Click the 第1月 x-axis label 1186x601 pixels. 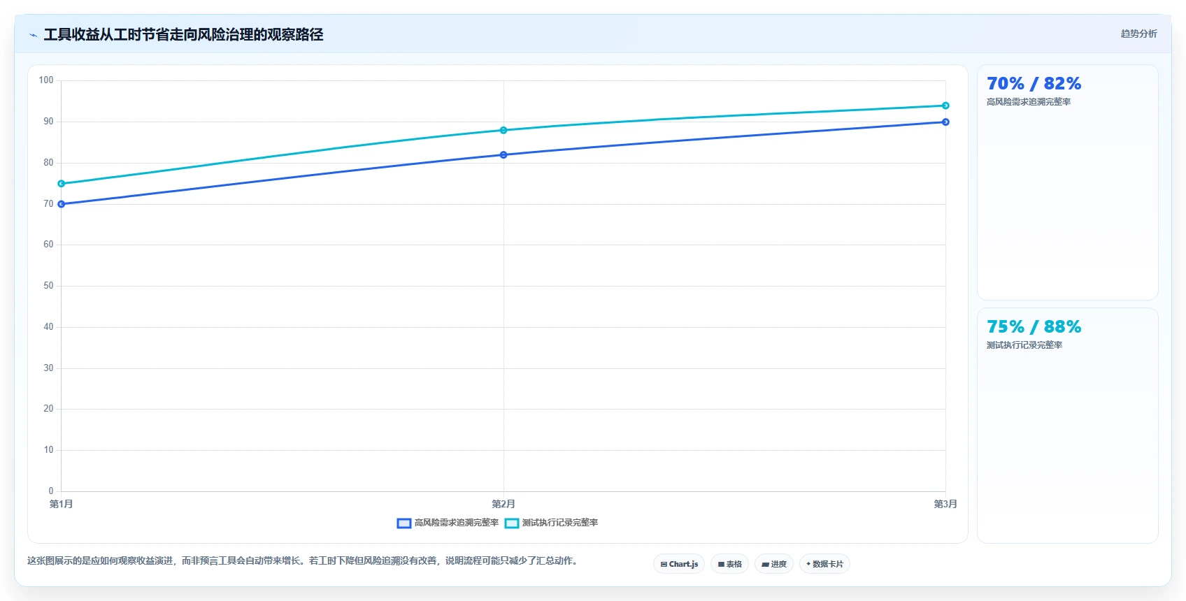point(62,504)
